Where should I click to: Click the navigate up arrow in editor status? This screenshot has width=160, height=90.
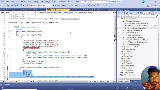[x=23, y=81]
